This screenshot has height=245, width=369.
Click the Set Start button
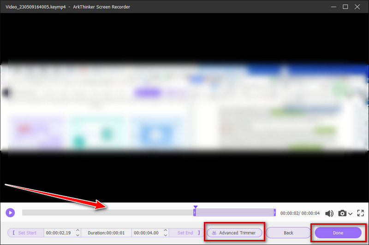point(25,233)
